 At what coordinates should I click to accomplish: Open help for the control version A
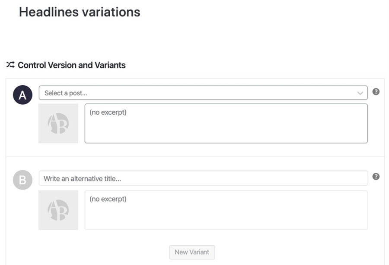point(376,92)
